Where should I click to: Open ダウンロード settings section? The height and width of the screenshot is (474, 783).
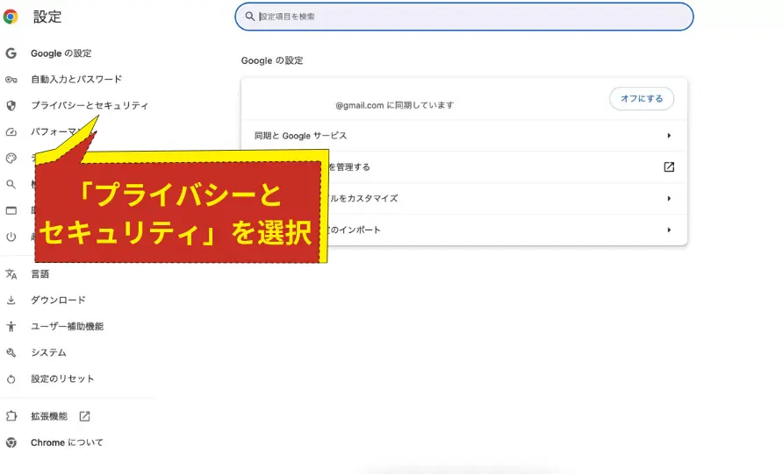tap(58, 300)
